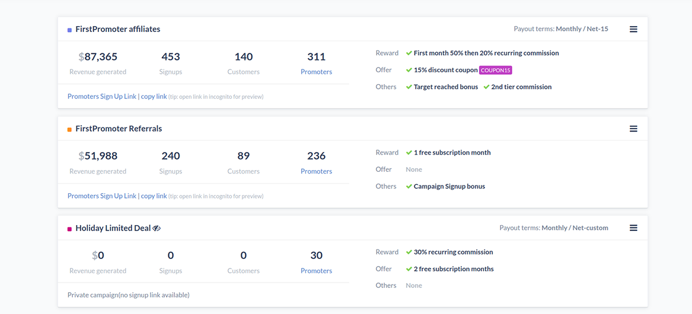Click the 236 promoters number
Image resolution: width=692 pixels, height=314 pixels.
(317, 156)
